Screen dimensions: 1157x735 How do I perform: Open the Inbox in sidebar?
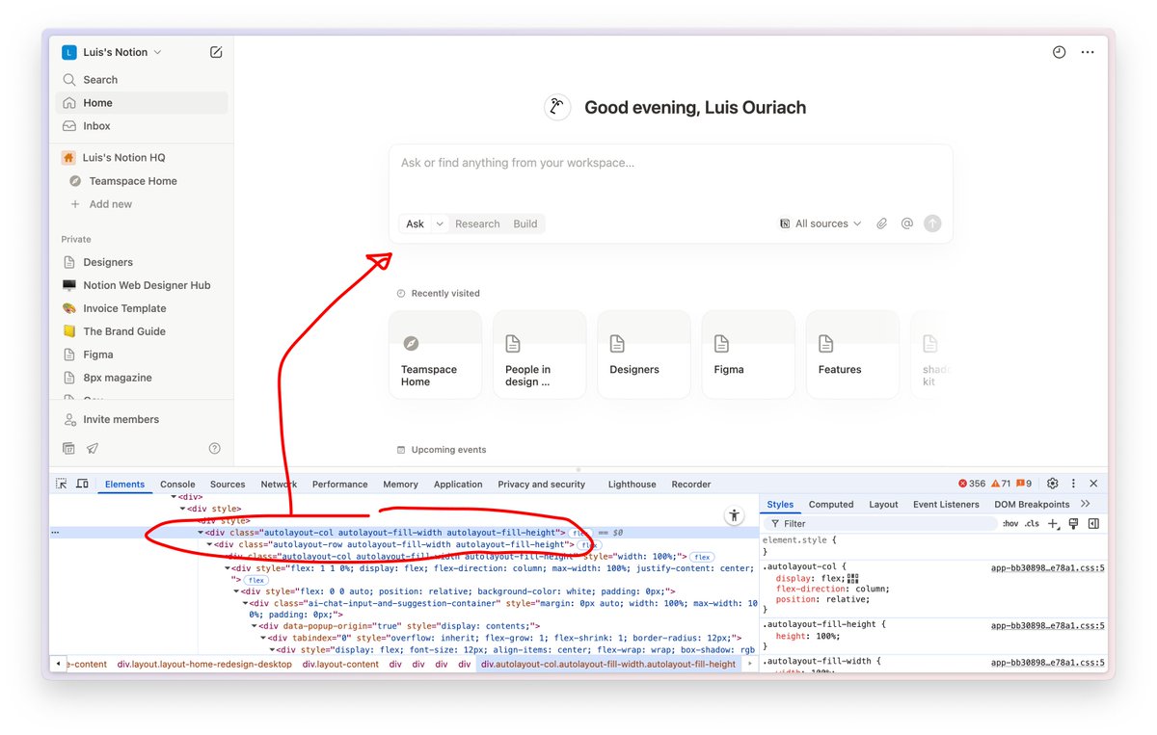[141, 126]
